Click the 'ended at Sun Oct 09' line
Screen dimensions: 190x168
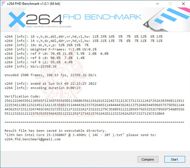click(50, 84)
